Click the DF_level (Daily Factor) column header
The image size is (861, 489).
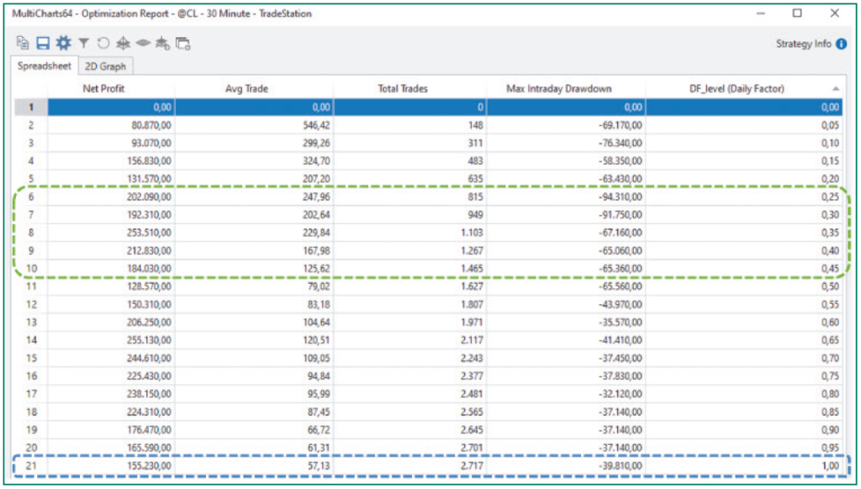pos(737,88)
